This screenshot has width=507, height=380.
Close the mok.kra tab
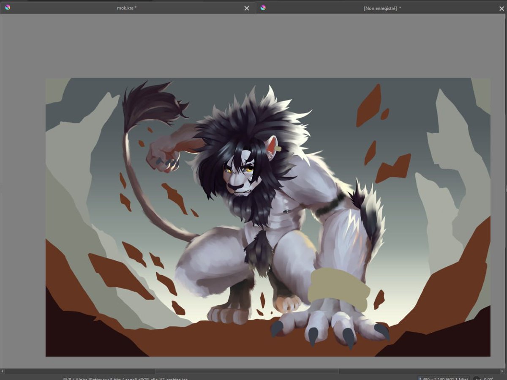pyautogui.click(x=247, y=8)
